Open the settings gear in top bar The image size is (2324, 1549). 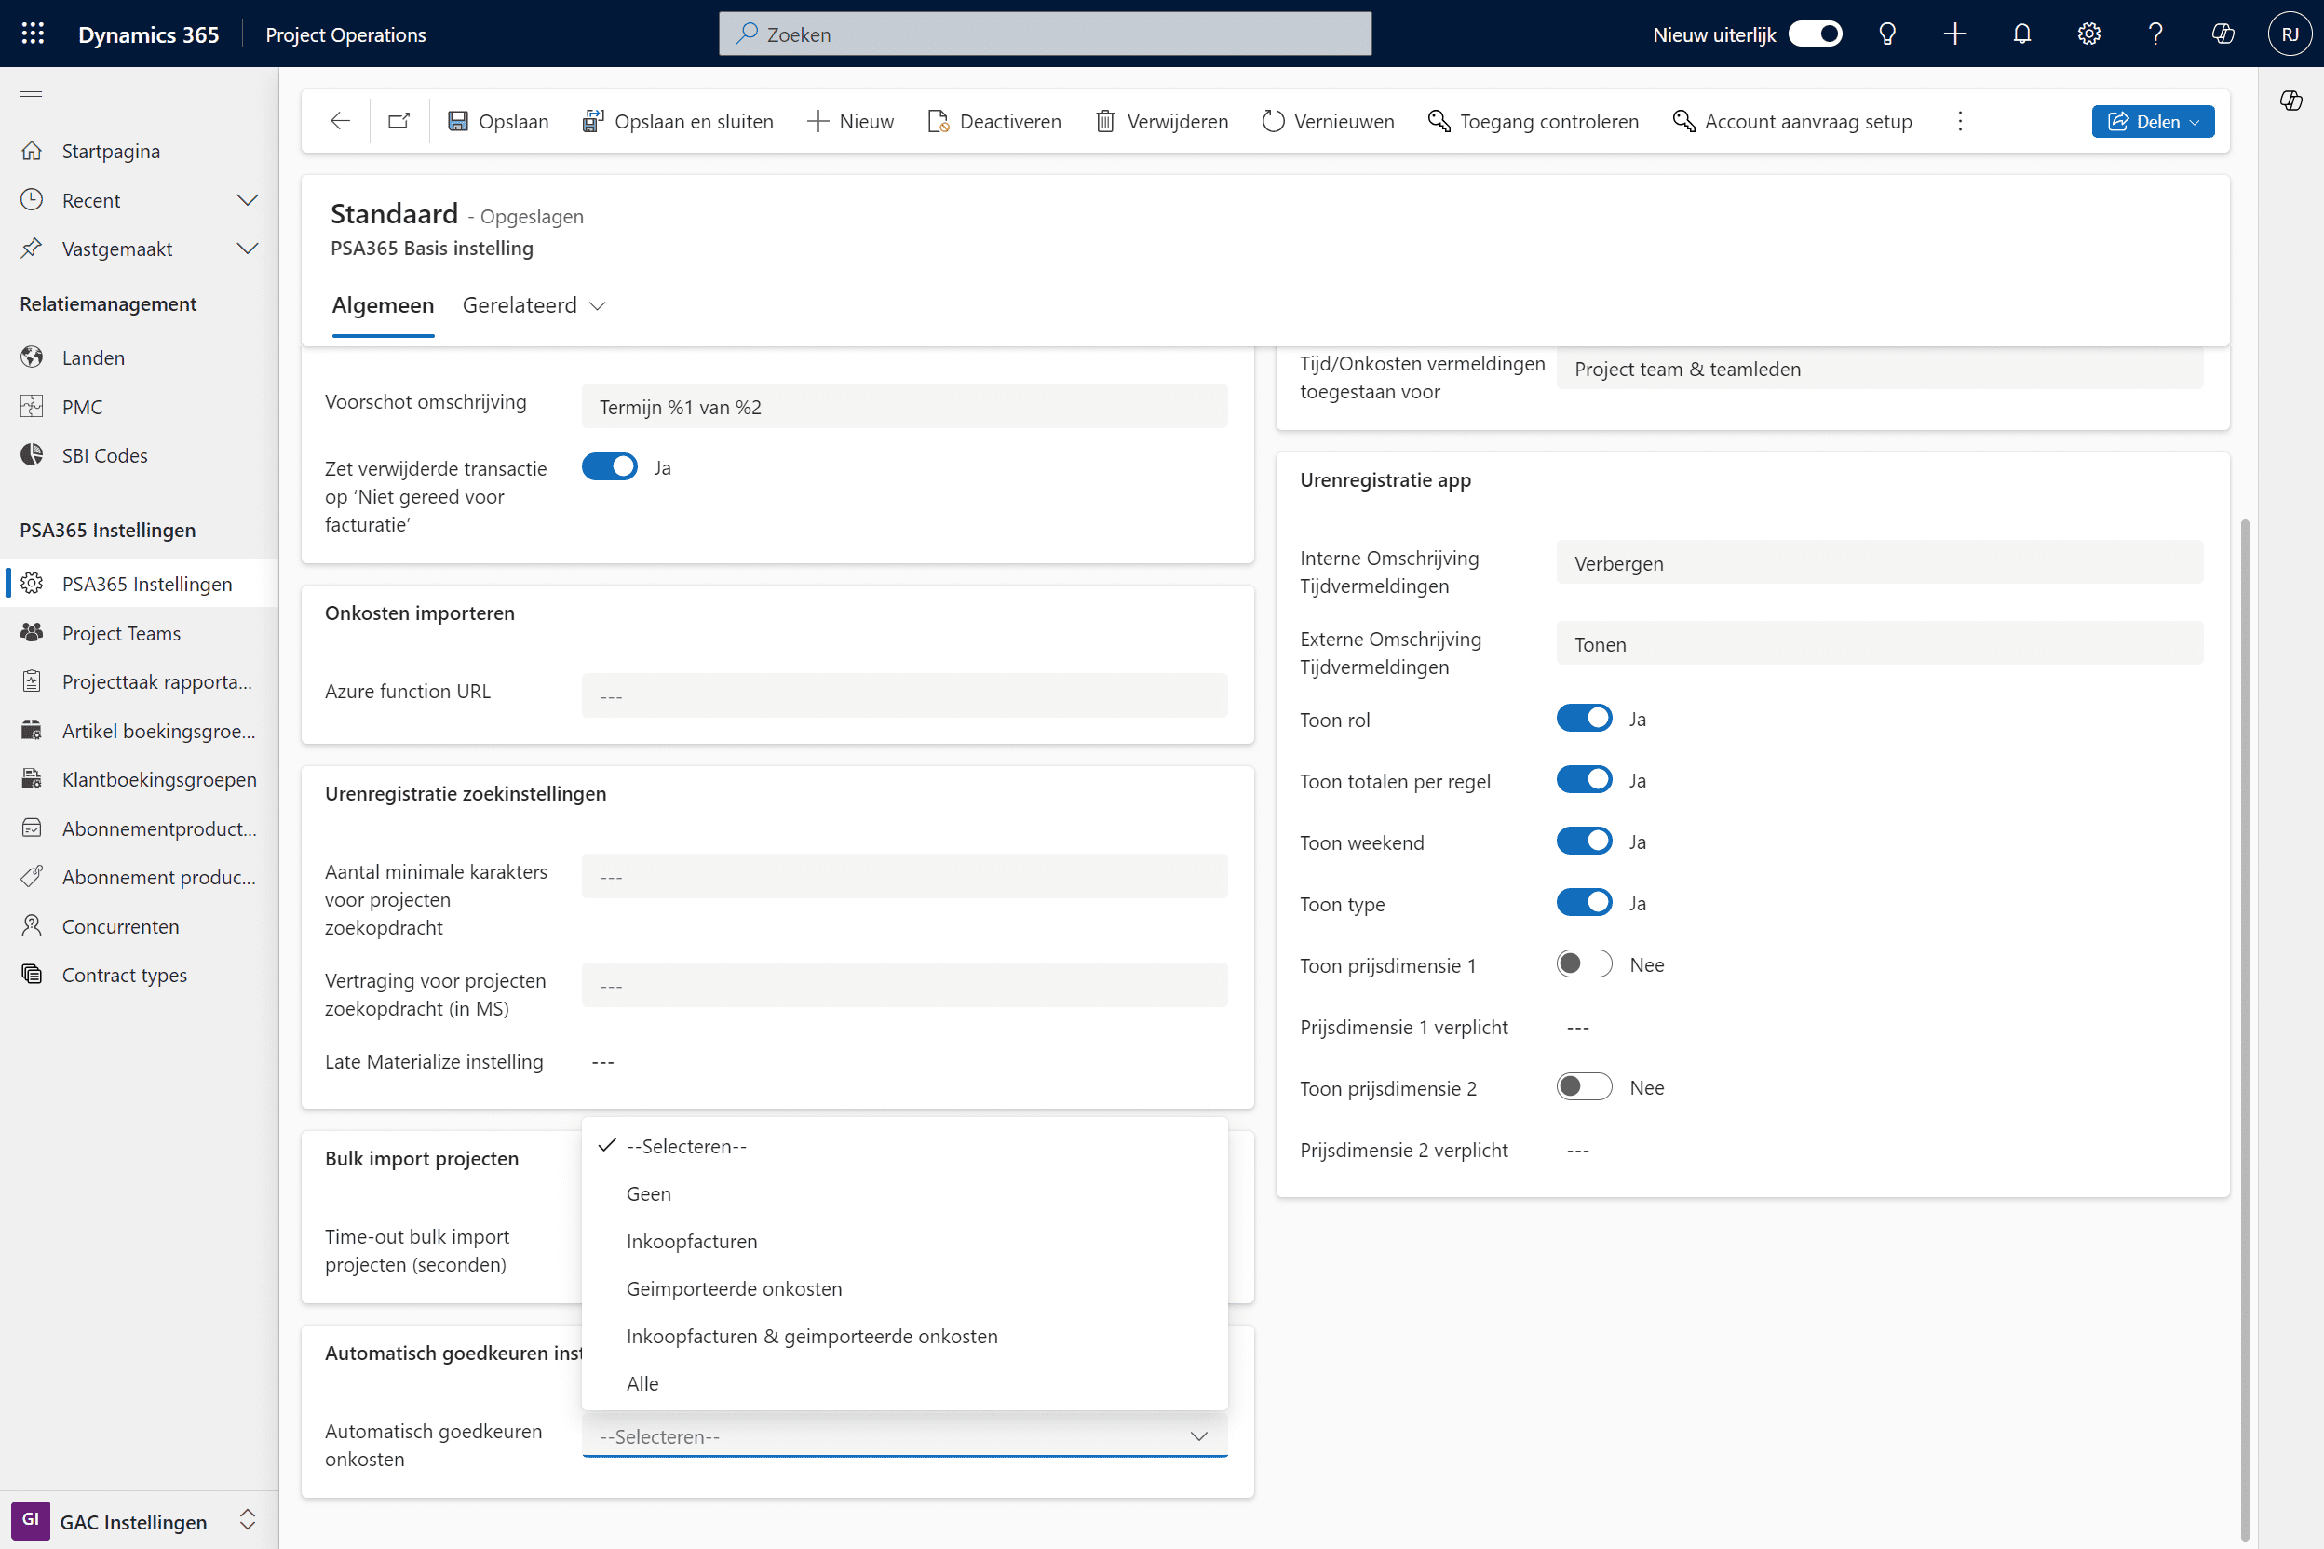pos(2088,34)
